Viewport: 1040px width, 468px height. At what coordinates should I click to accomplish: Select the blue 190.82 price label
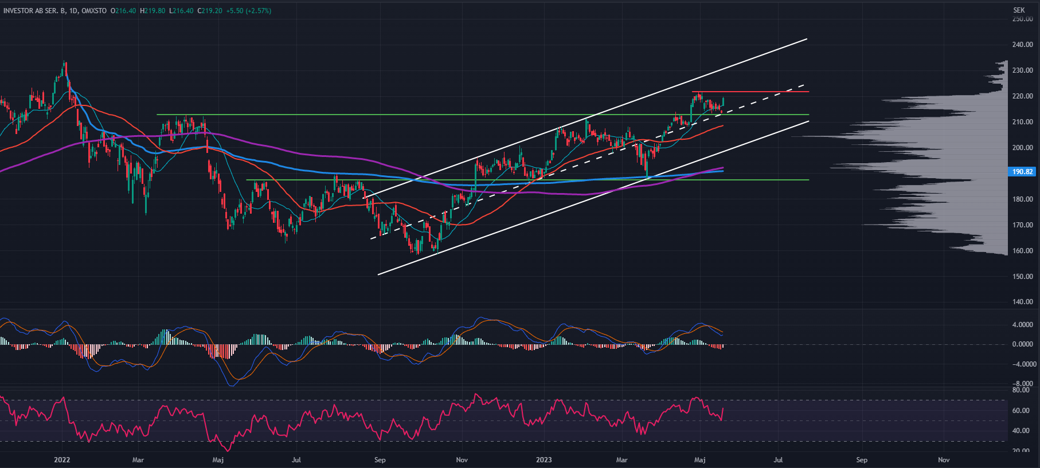1022,172
